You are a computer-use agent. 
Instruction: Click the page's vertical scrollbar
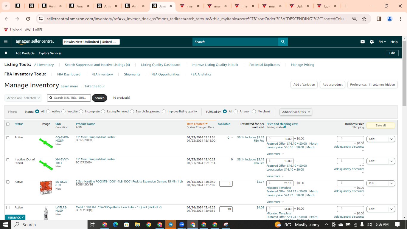pos(404,74)
